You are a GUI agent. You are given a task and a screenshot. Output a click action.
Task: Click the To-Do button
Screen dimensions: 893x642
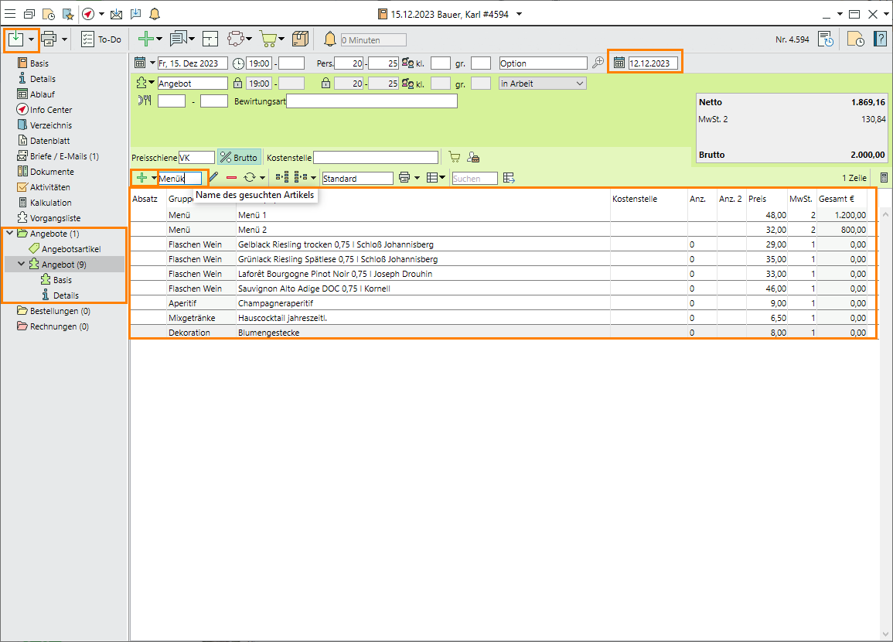(101, 39)
